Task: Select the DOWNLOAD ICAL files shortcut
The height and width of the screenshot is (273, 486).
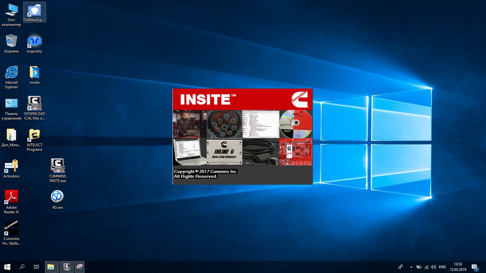Action: [34, 104]
